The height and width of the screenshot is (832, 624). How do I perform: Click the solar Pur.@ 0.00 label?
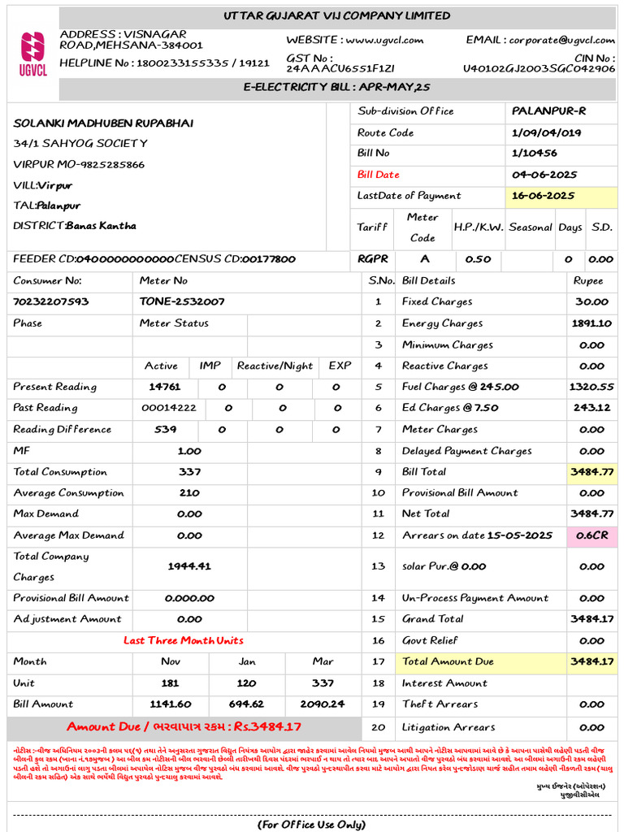[444, 566]
